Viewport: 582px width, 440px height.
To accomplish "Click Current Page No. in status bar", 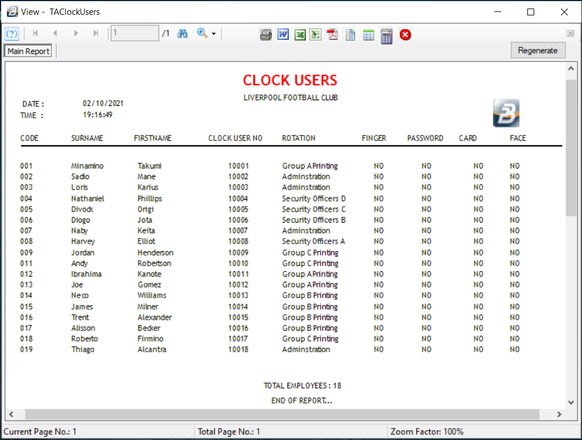I will tap(40, 432).
